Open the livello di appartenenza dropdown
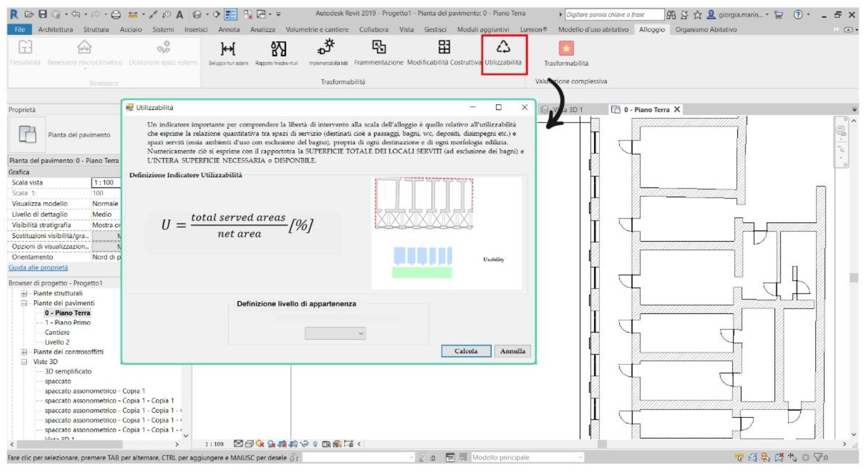 tap(335, 333)
